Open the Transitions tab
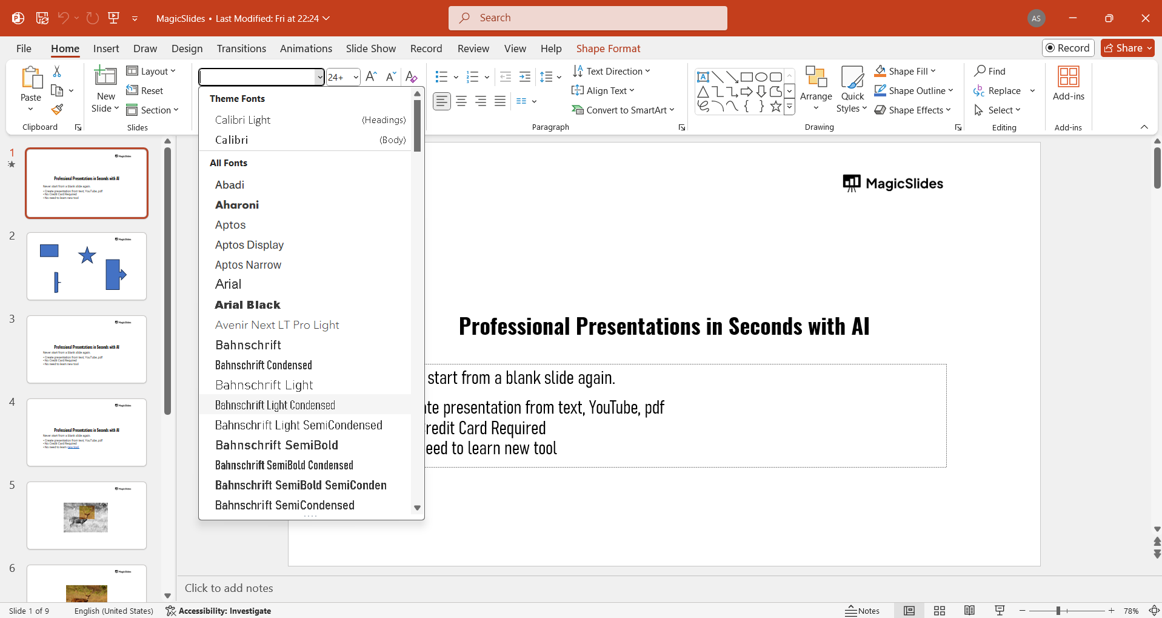Screen dimensions: 1162x618 click(x=241, y=49)
